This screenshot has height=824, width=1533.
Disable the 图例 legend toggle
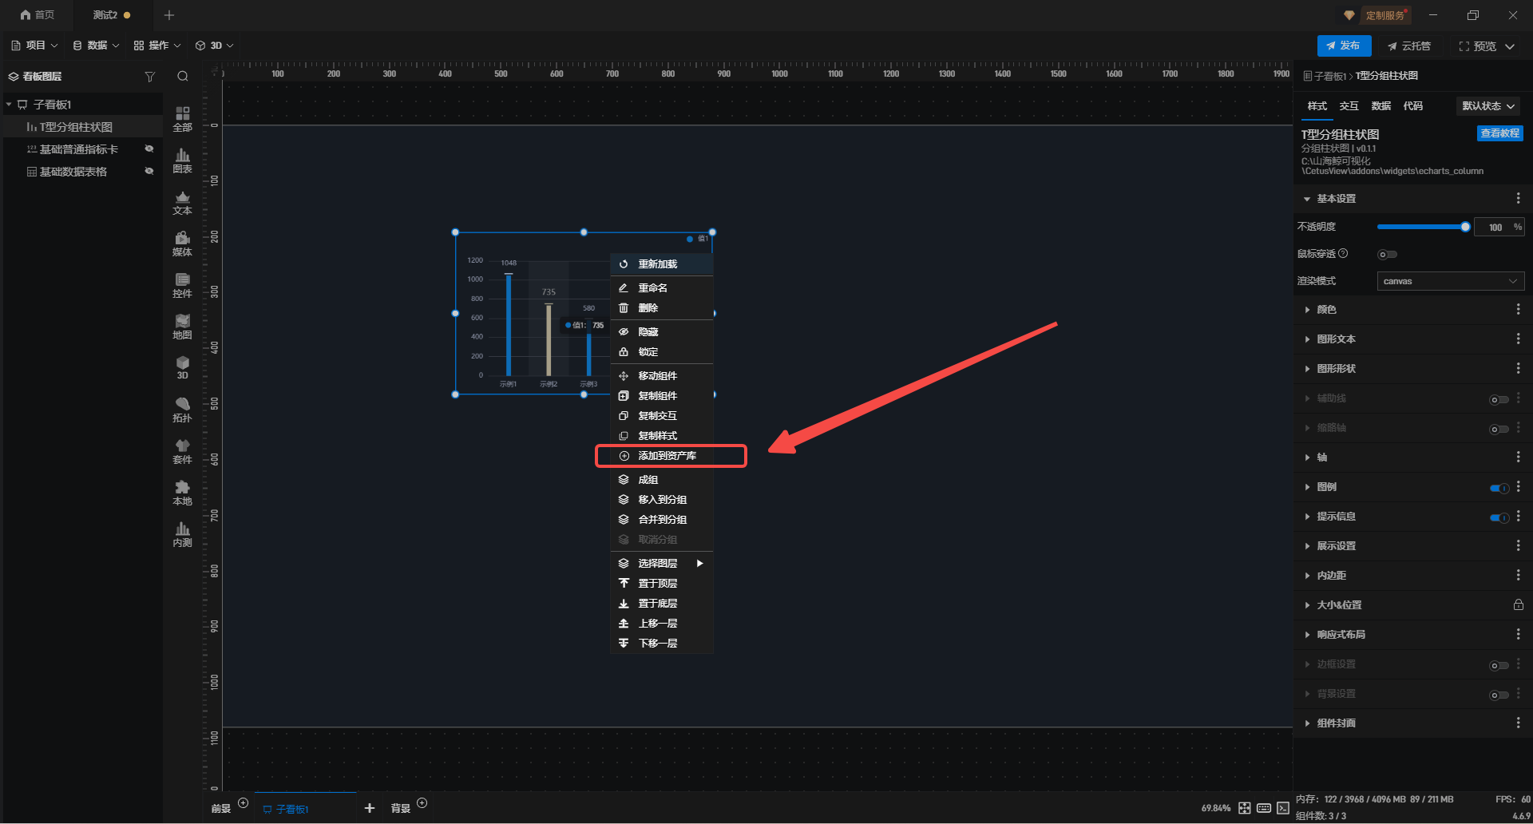[1499, 488]
